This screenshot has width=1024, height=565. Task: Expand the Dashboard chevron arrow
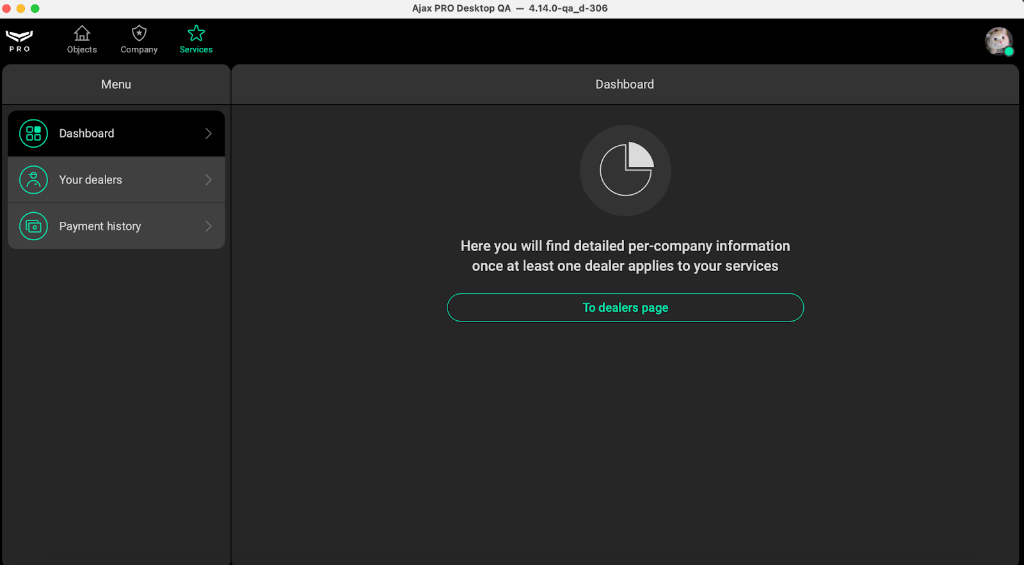[x=208, y=134]
